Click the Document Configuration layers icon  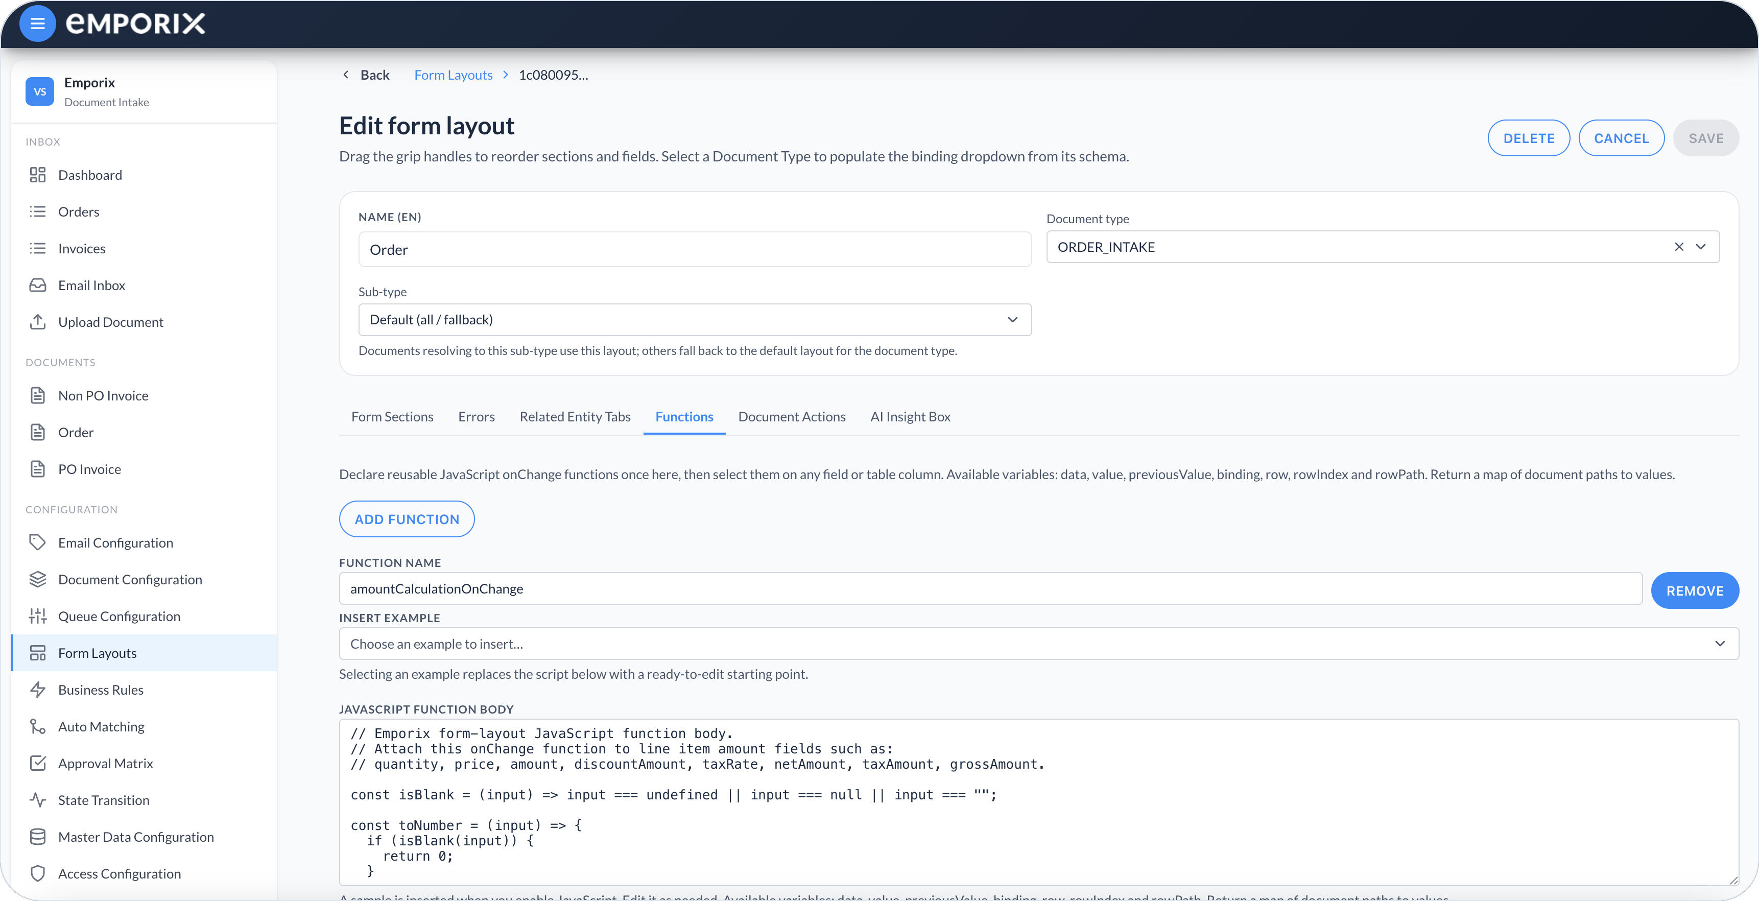[x=38, y=579]
